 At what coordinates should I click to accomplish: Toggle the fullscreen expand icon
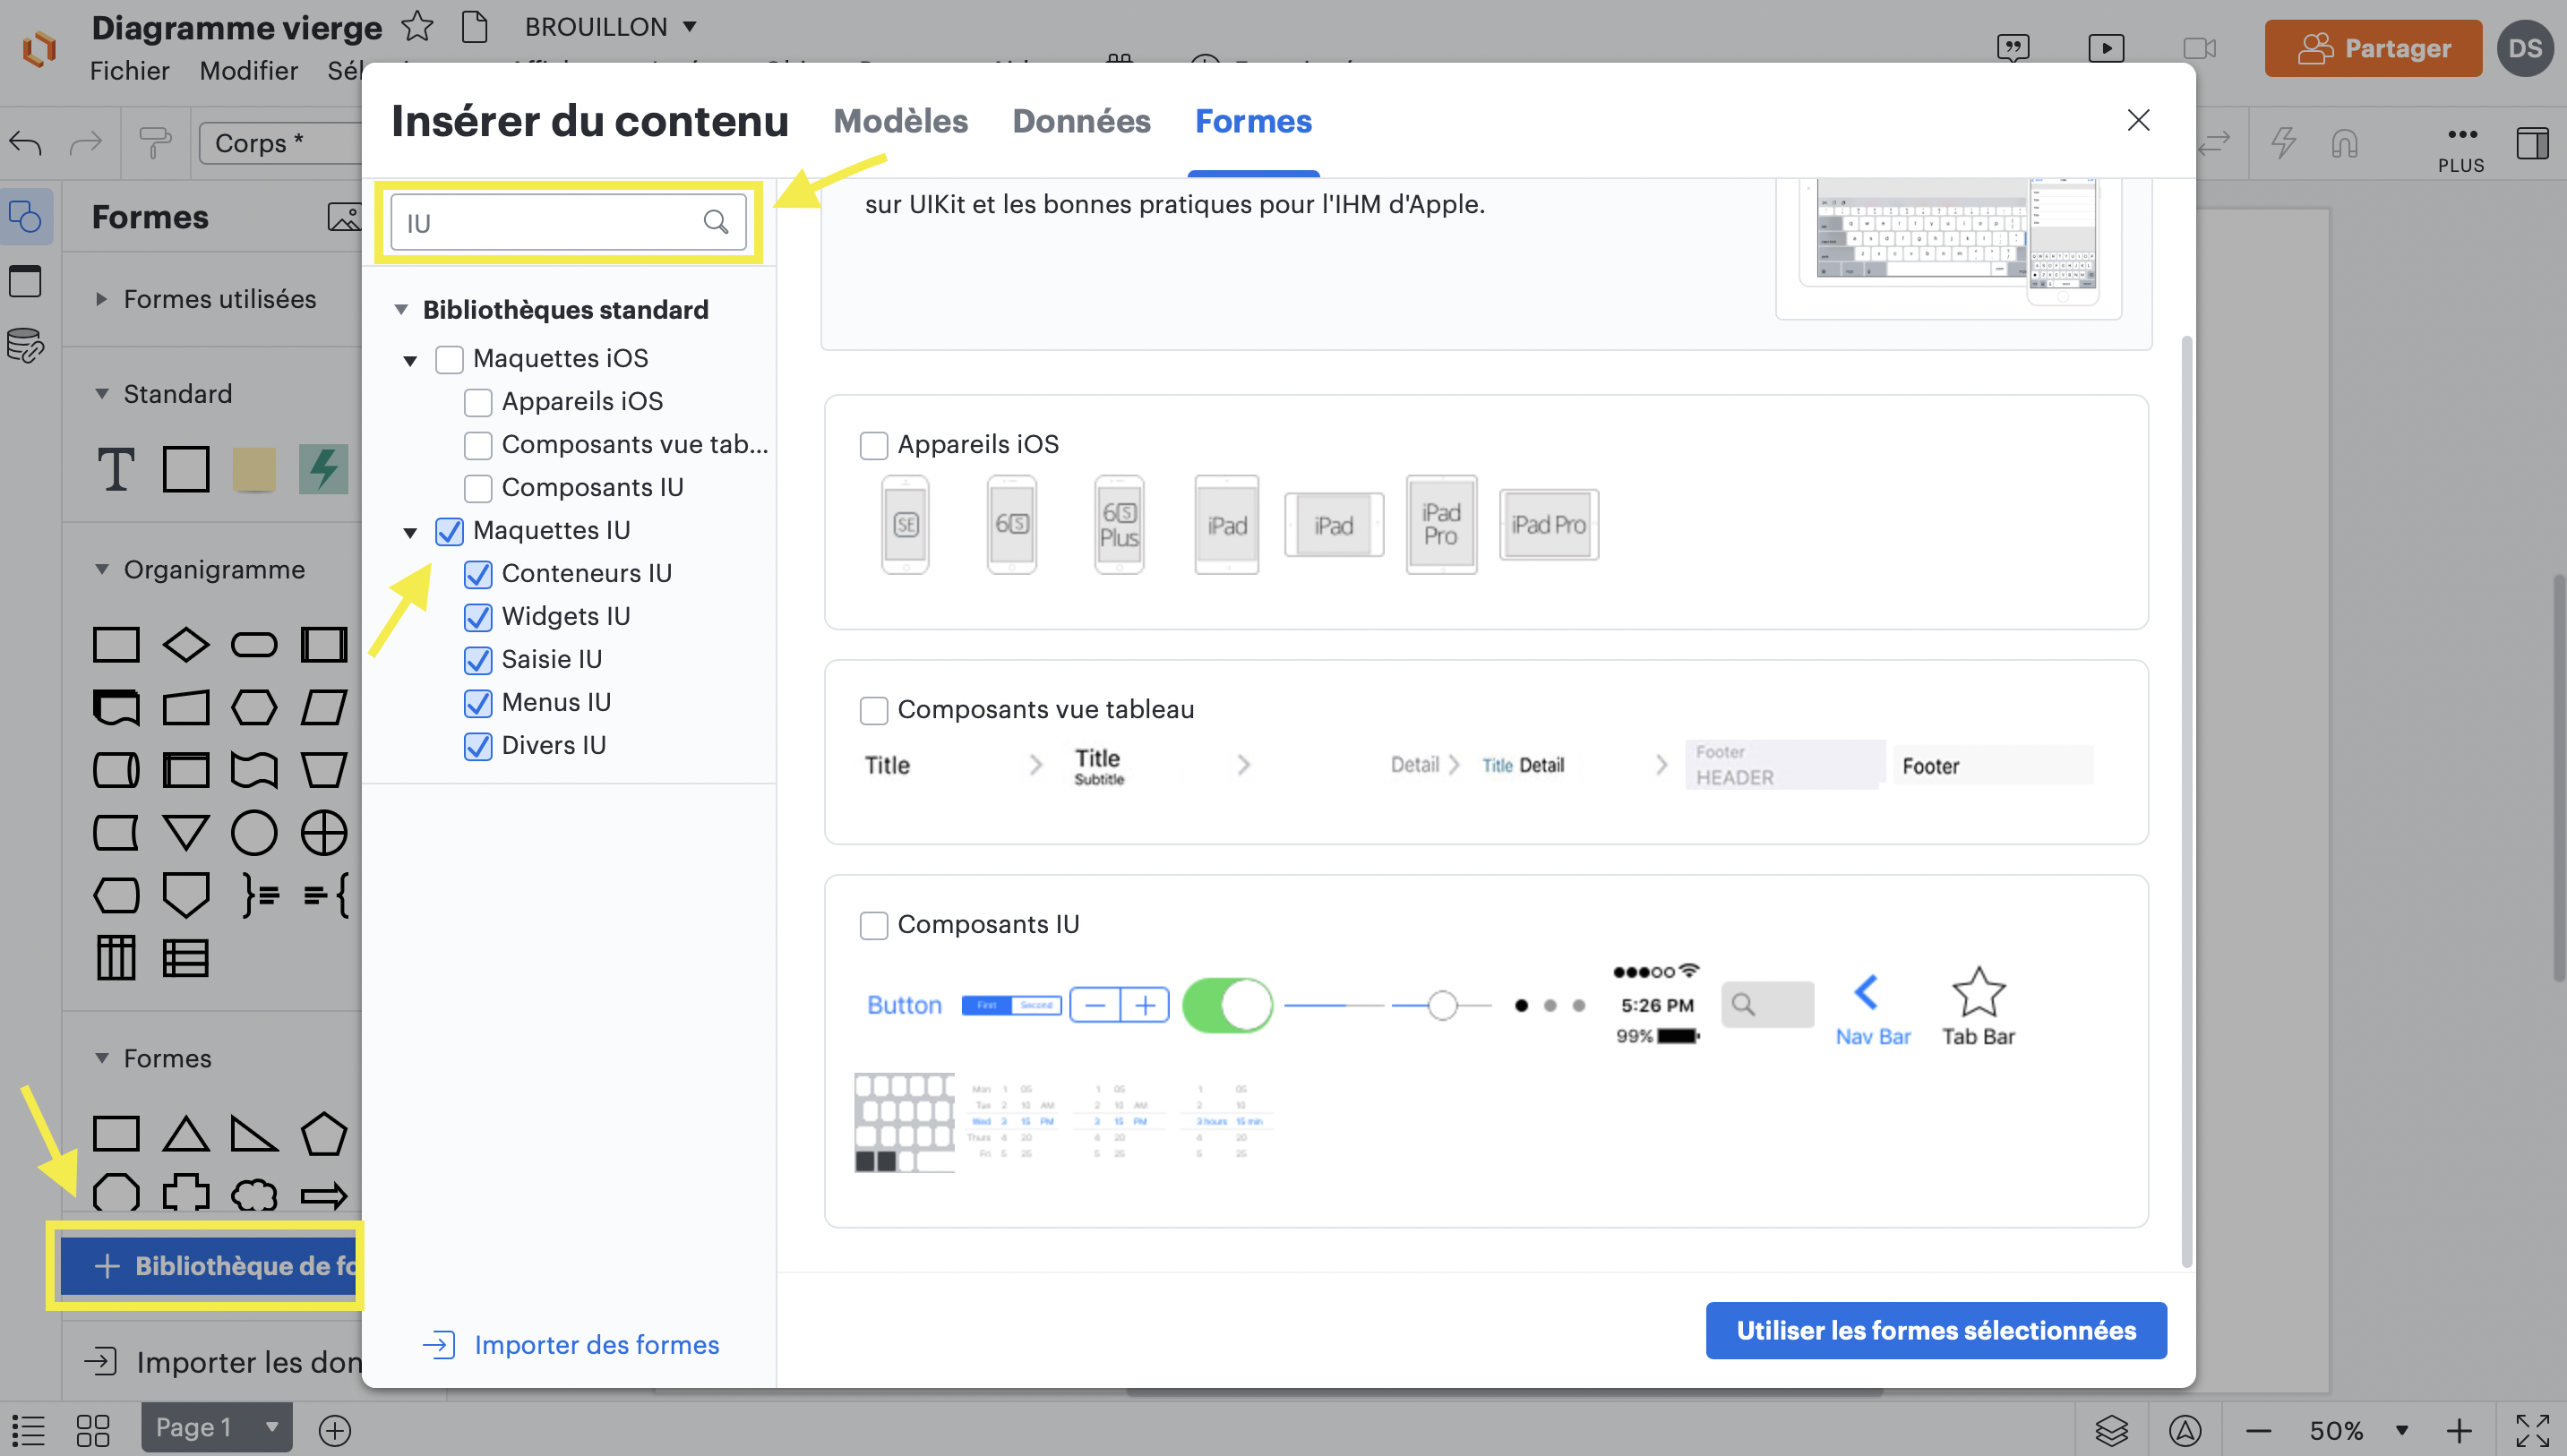point(2532,1429)
